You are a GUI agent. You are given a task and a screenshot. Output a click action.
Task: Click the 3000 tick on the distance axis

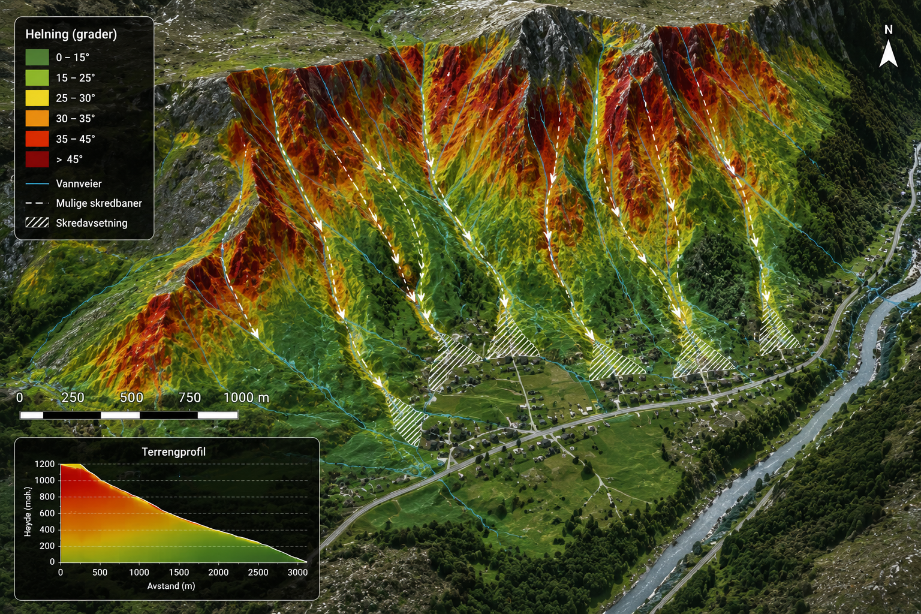[x=297, y=572]
